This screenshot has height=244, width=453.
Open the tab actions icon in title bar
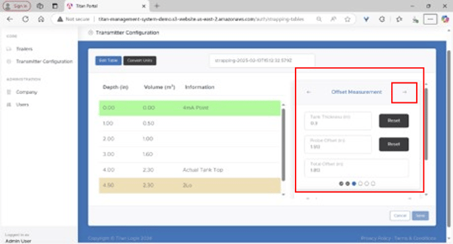(x=55, y=6)
